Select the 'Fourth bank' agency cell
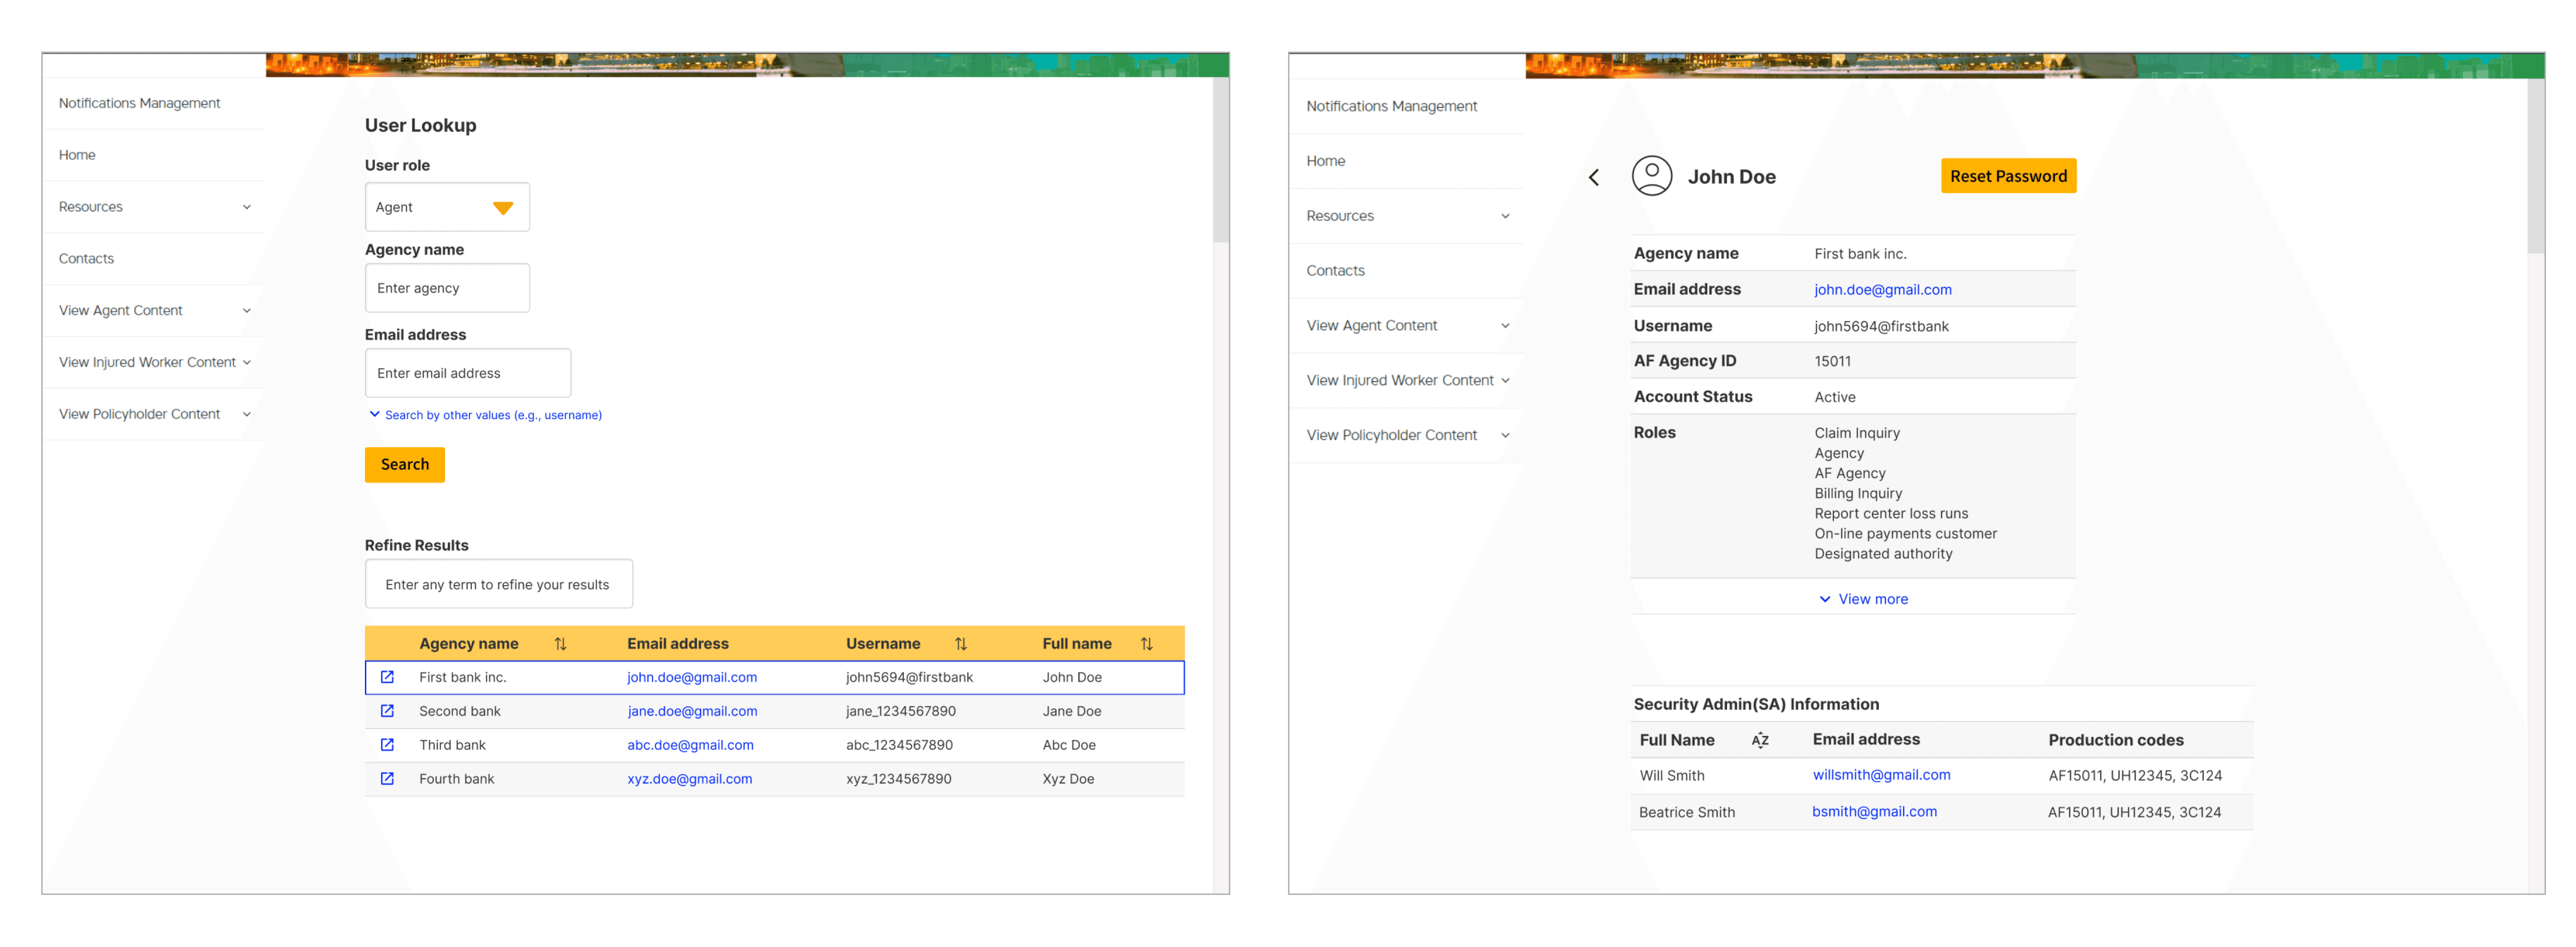Screen dimensions: 2576x947 456,779
